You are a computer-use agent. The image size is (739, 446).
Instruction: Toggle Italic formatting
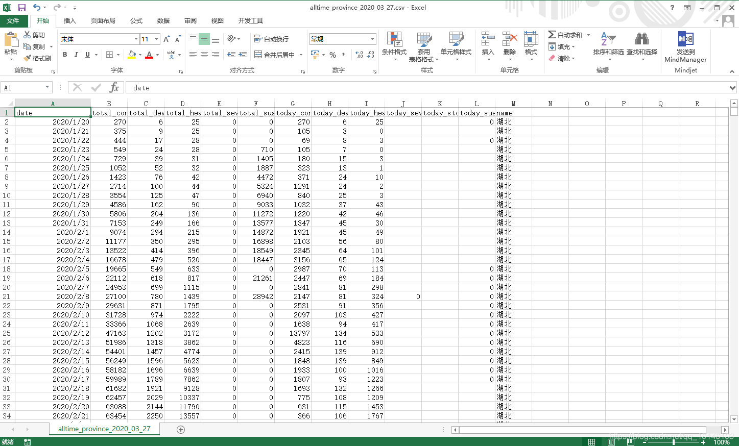[x=76, y=55]
